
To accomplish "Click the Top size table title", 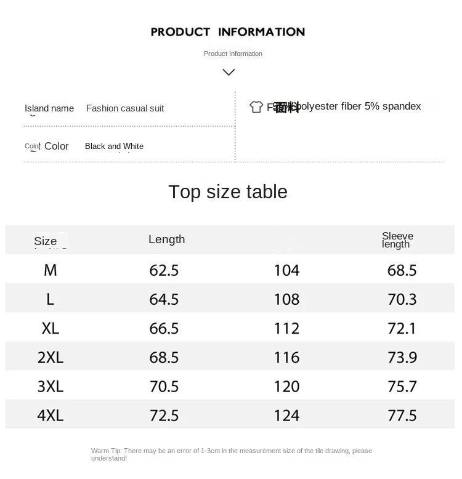I will [x=228, y=192].
